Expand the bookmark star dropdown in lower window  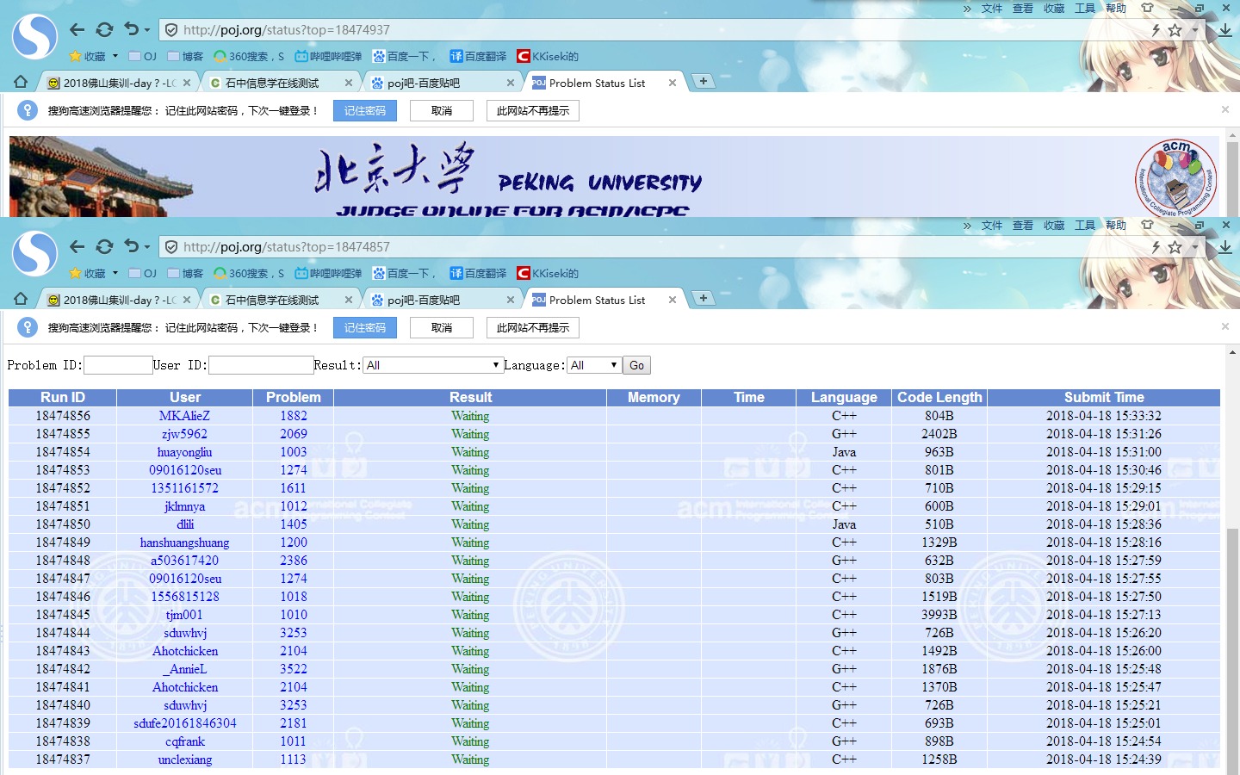[x=1194, y=247]
